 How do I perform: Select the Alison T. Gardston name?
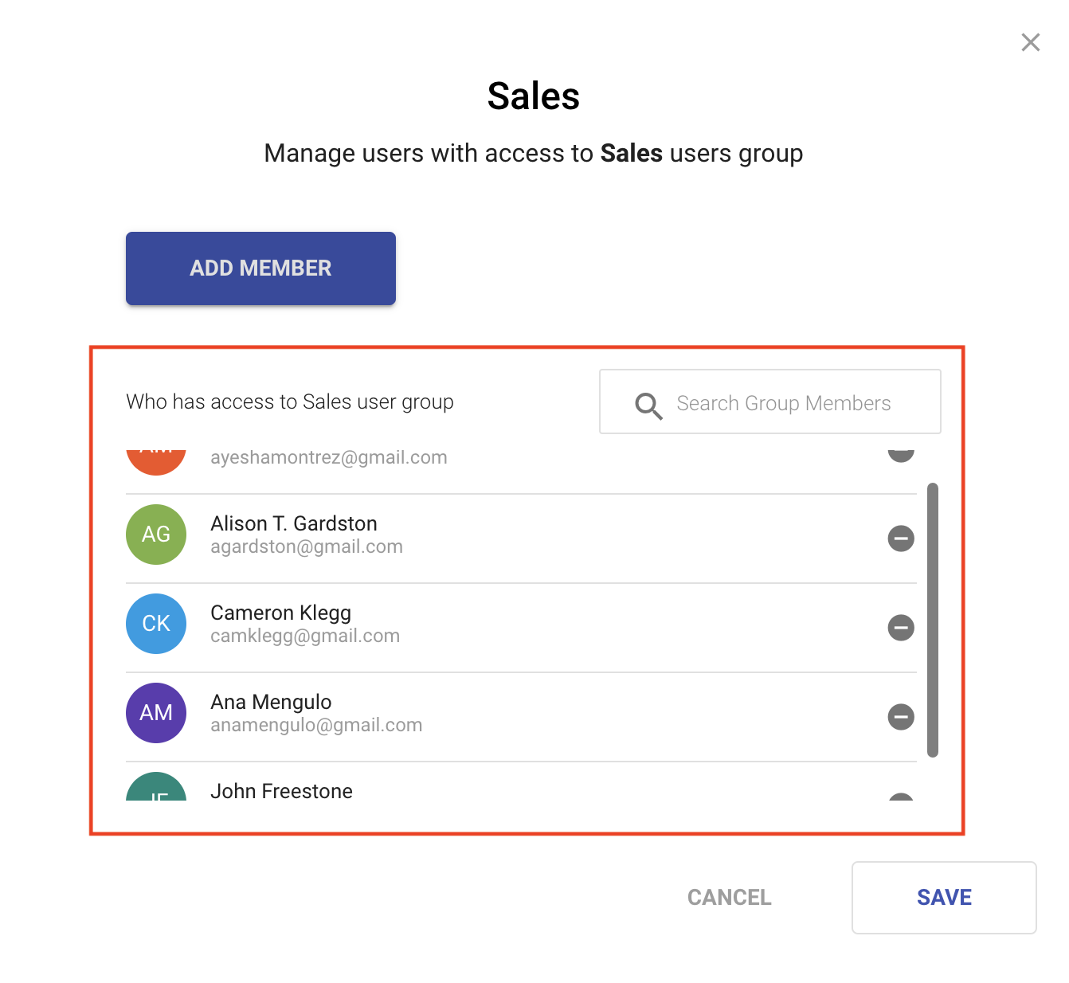pyautogui.click(x=294, y=523)
